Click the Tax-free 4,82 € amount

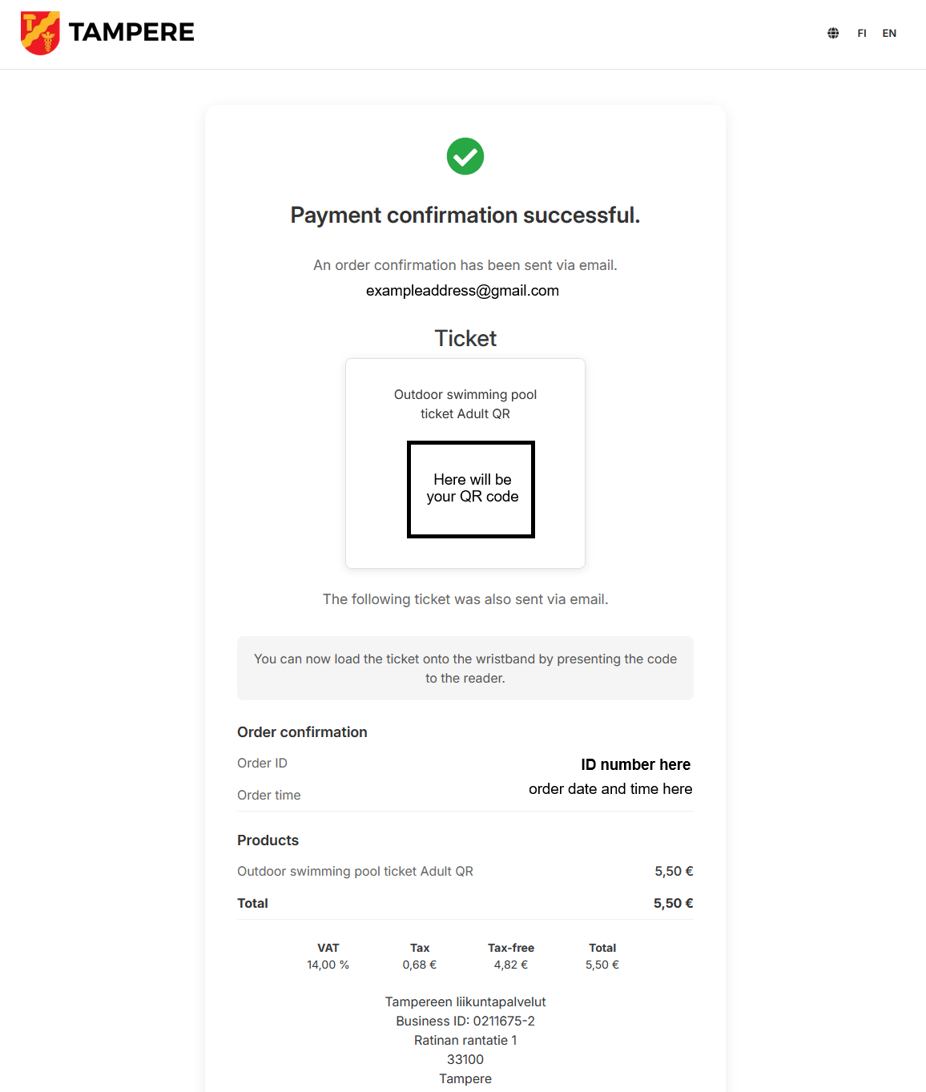pyautogui.click(x=511, y=965)
